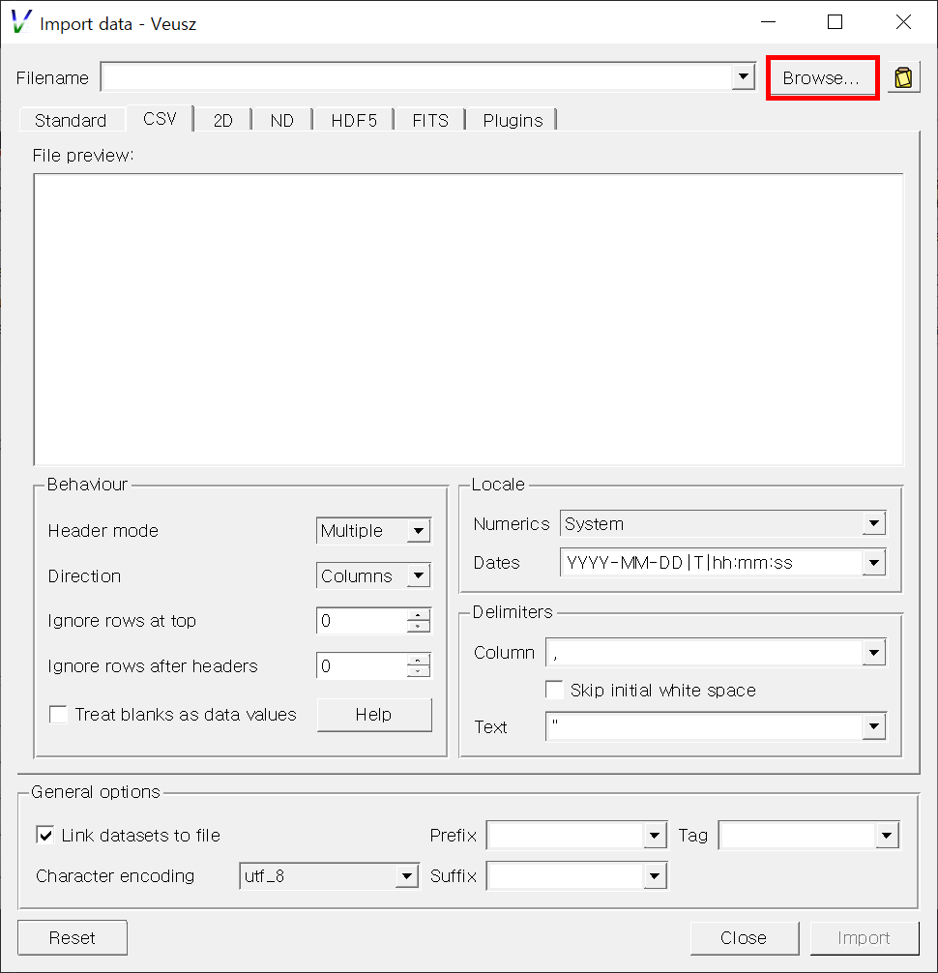Open the HDF5 tab
Image resolution: width=938 pixels, height=973 pixels.
point(354,120)
